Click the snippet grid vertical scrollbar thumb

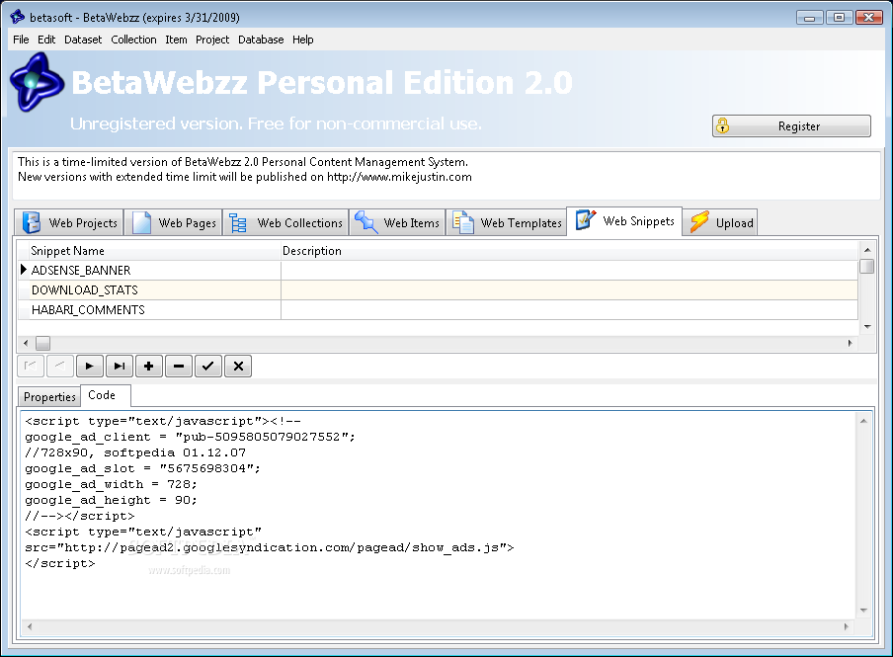tap(866, 266)
